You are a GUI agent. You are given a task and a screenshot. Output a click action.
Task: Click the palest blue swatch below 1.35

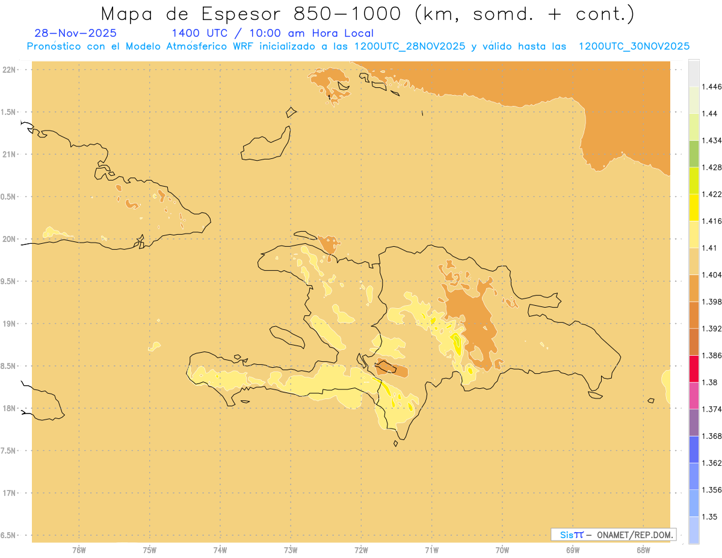coord(694,530)
